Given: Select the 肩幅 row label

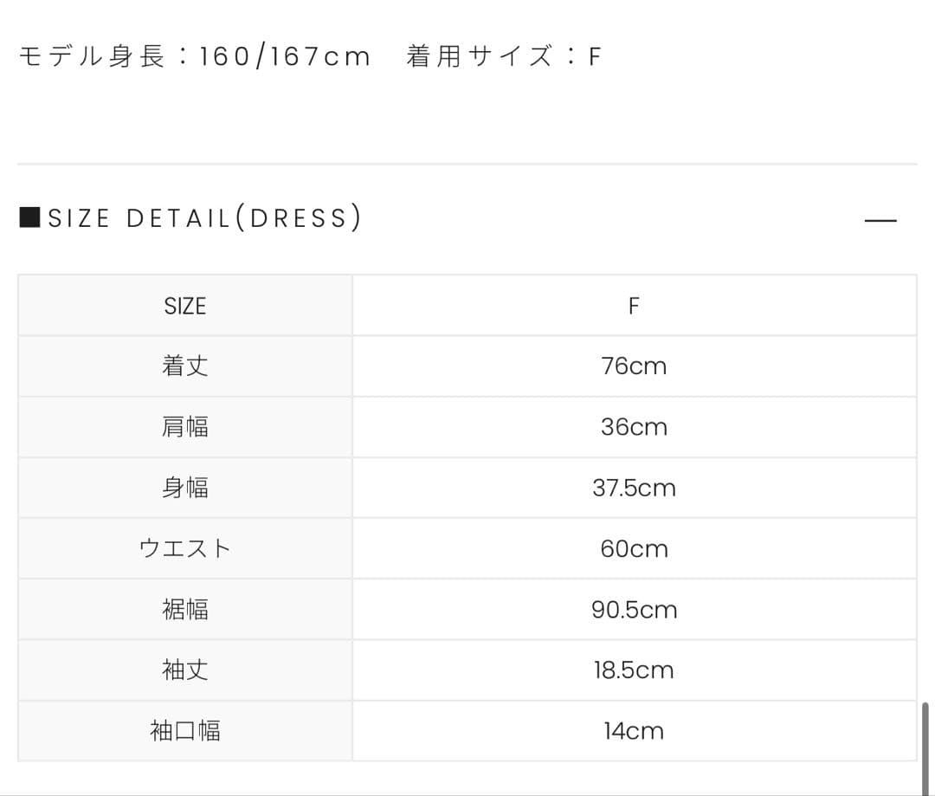Looking at the screenshot, I should tap(185, 427).
